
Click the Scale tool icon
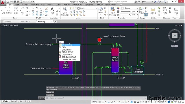click(37, 15)
